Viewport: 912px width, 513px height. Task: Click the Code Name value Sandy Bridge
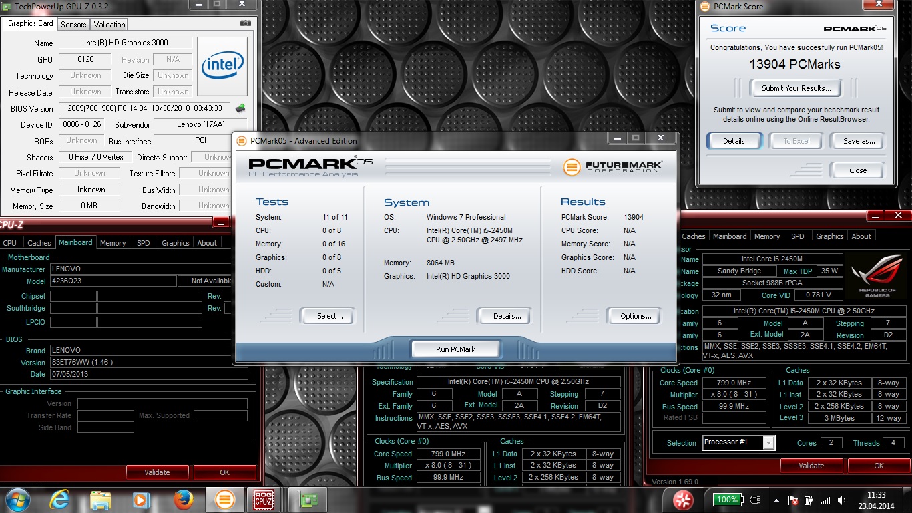click(739, 271)
